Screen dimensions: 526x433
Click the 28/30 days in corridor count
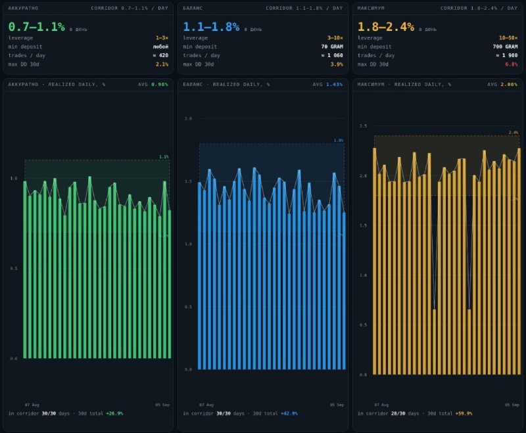pos(398,413)
